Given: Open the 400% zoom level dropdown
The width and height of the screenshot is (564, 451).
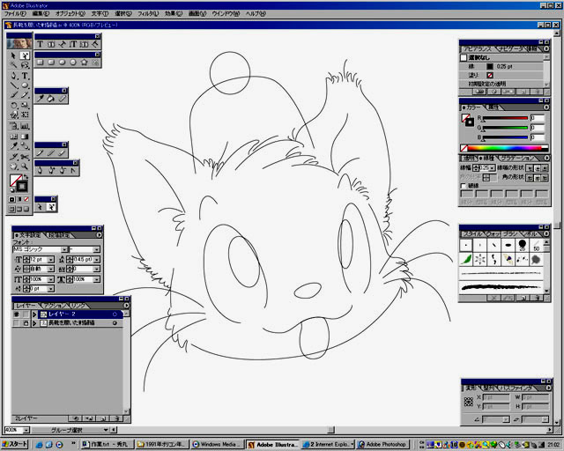Looking at the screenshot, I should 26,430.
